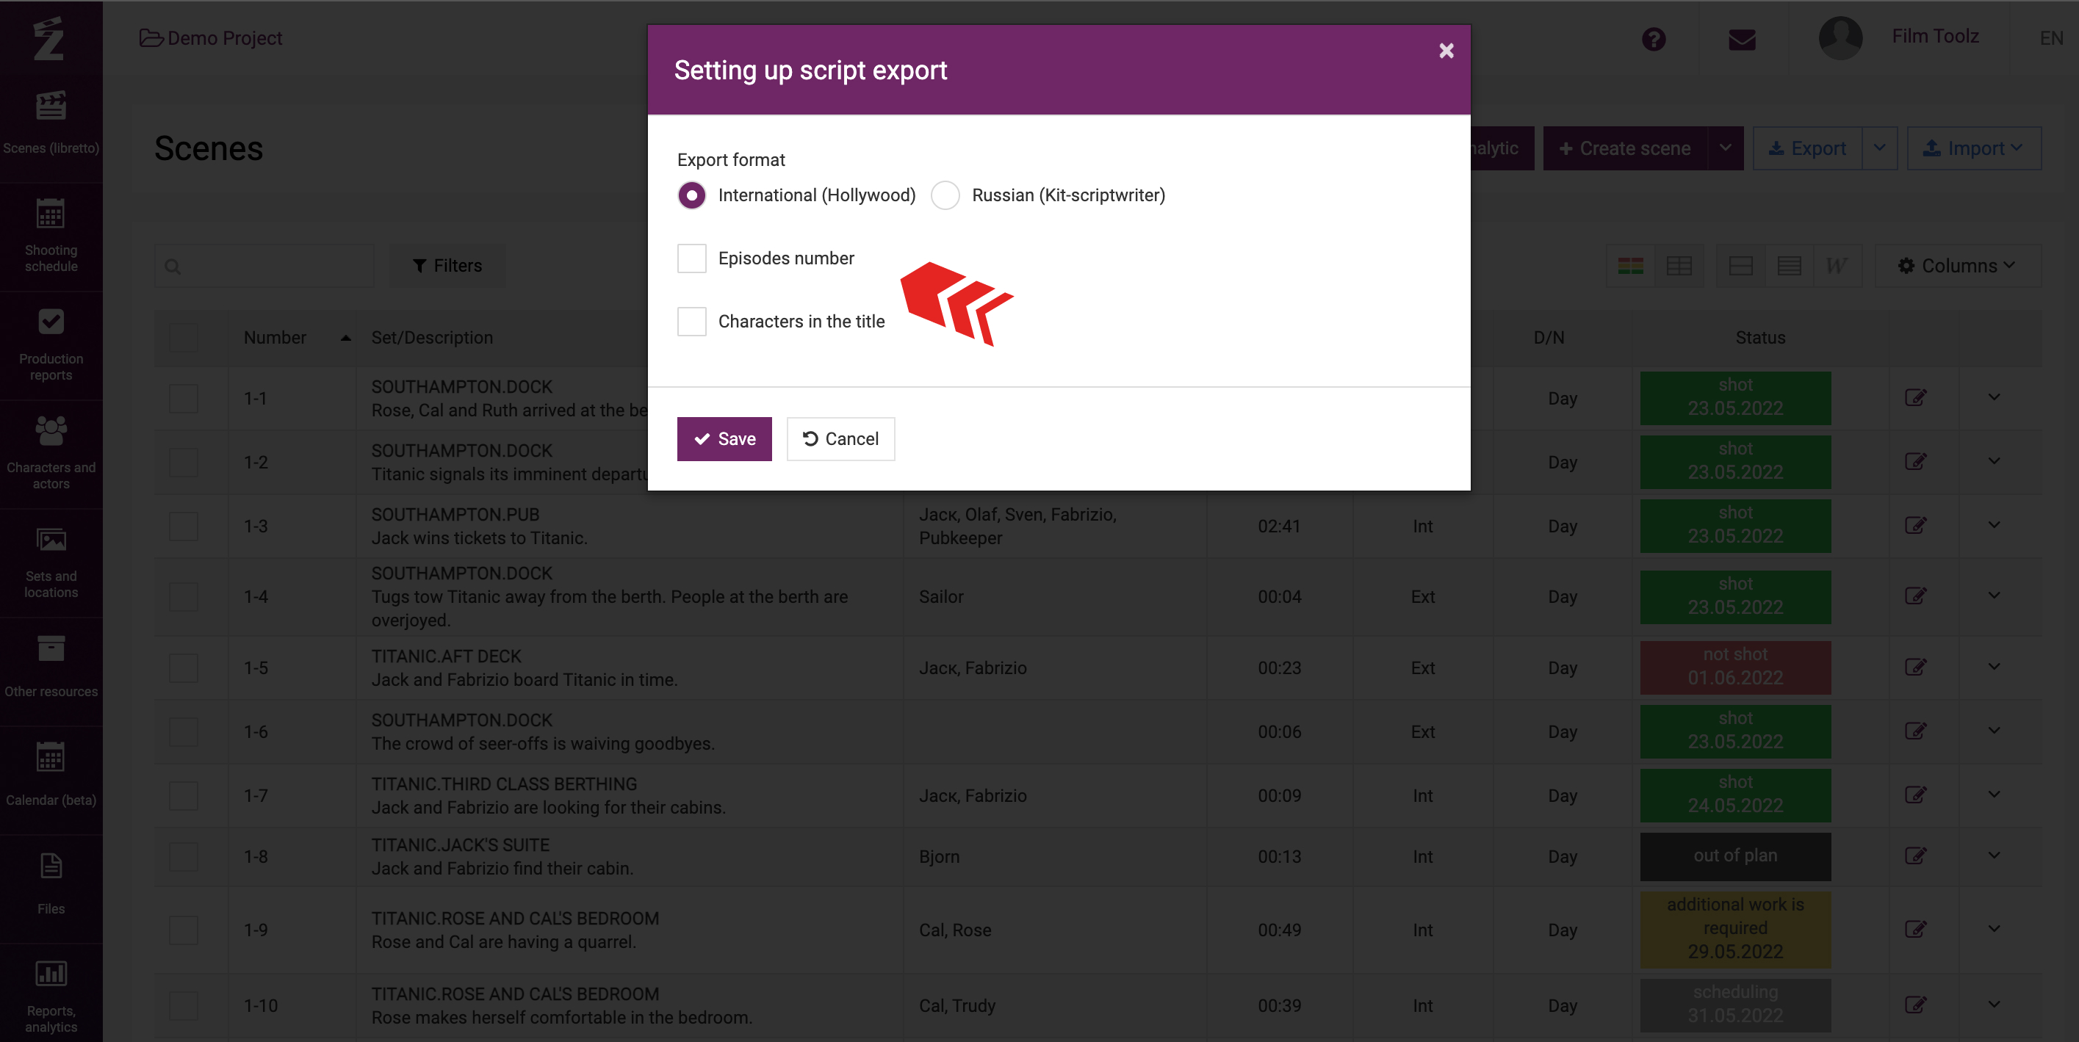This screenshot has height=1042, width=2079.
Task: Switch to script W view icon
Action: click(x=1837, y=265)
